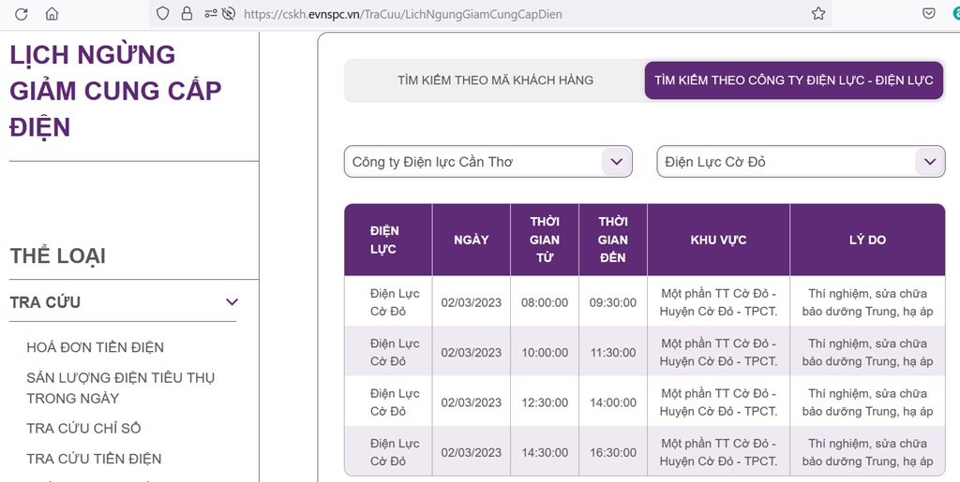960x482 pixels.
Task: Collapse the TRA CỨU section chevron
Action: [232, 302]
